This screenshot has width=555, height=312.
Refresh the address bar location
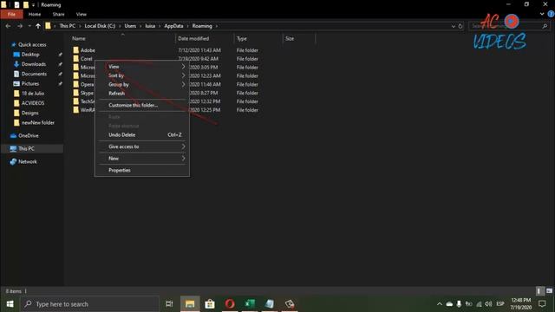pos(460,26)
